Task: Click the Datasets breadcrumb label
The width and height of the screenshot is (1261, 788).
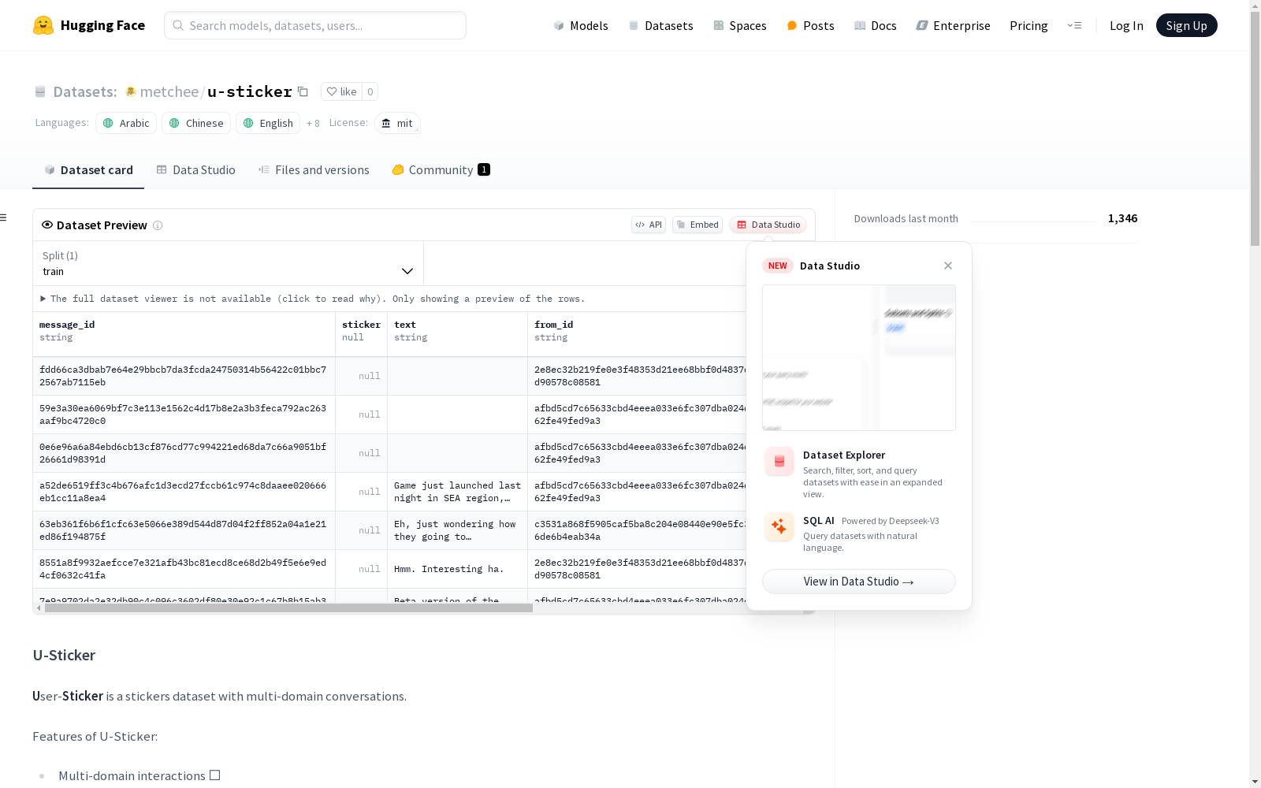Action: click(84, 91)
